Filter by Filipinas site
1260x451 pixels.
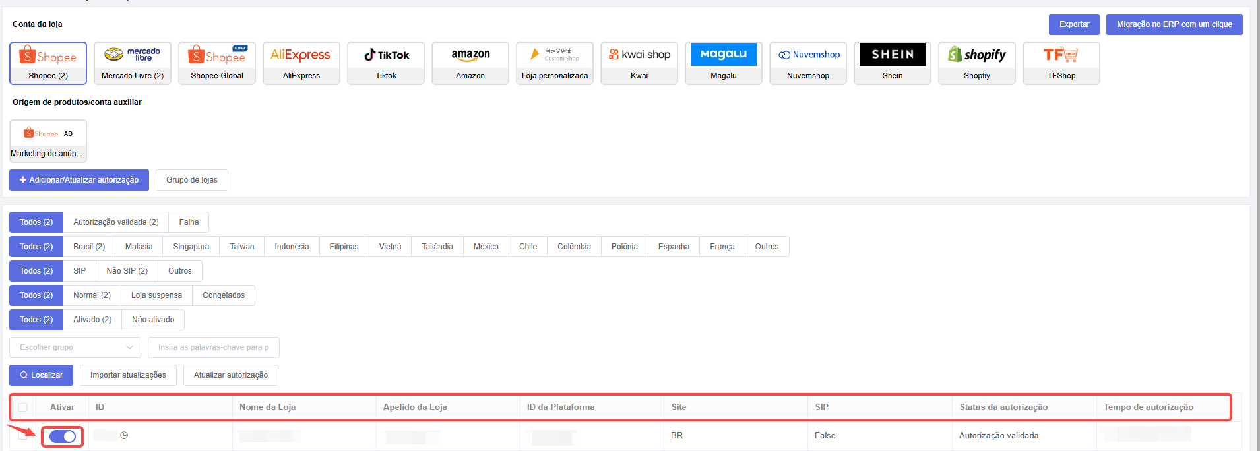344,247
